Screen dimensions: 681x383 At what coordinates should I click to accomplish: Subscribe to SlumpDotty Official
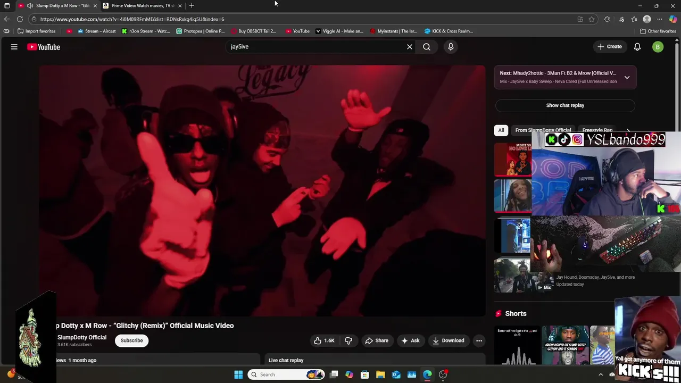click(x=131, y=340)
